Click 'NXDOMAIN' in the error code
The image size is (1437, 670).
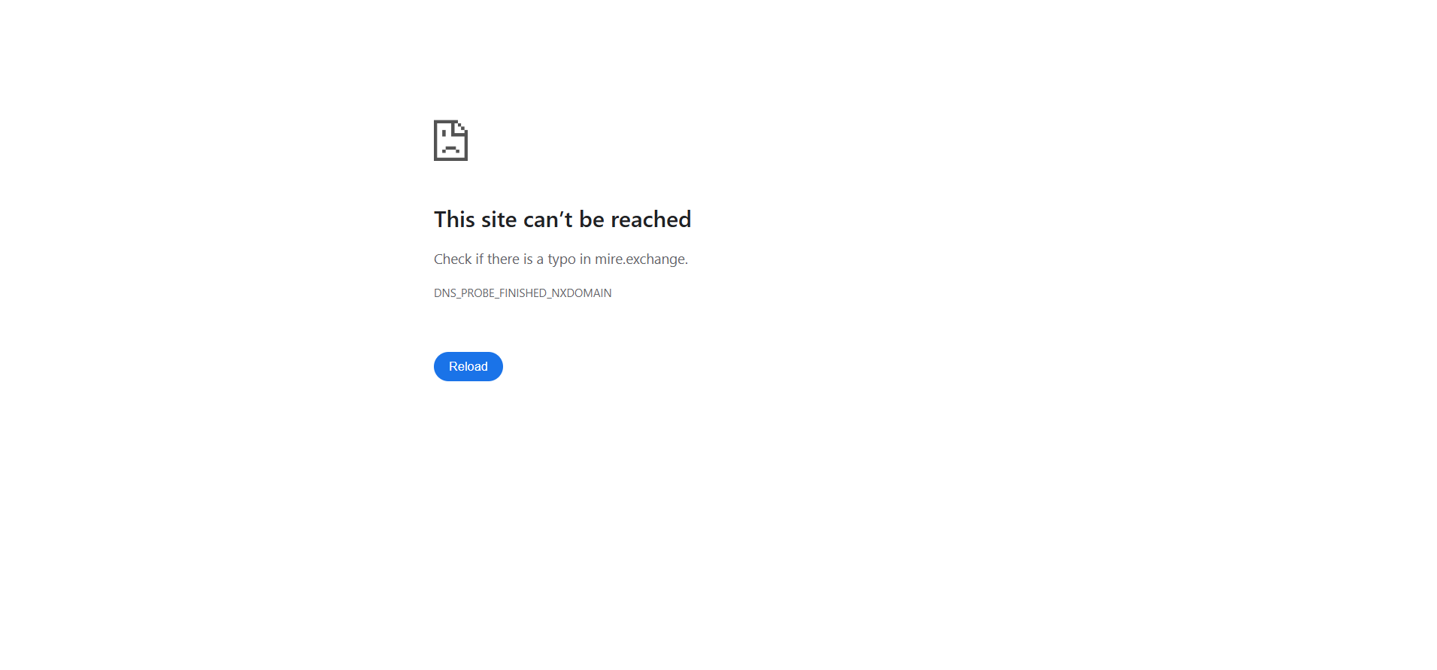[x=581, y=293]
